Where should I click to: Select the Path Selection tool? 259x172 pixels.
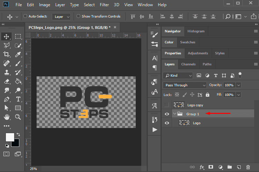point(7,108)
